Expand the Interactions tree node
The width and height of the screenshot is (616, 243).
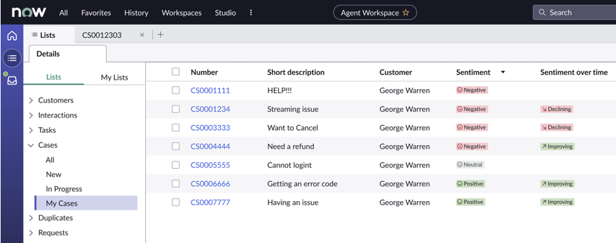click(x=31, y=115)
